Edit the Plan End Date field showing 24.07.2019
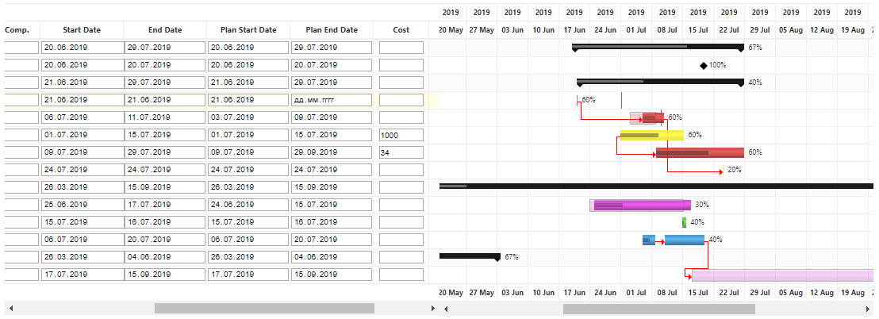879x319 pixels. [332, 170]
